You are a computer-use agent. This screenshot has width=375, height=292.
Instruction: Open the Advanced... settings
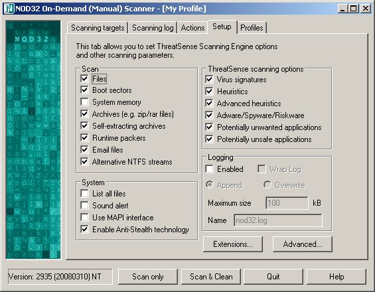click(302, 244)
